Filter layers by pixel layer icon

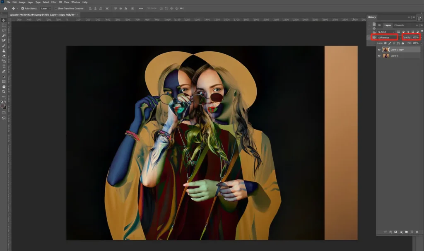[399, 32]
